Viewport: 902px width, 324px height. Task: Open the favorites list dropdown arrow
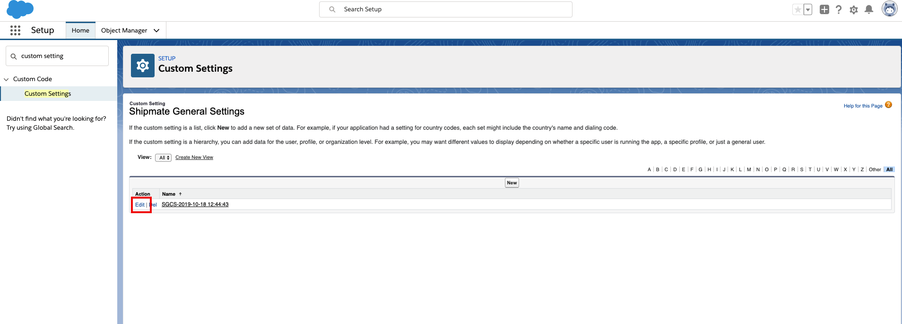click(808, 9)
